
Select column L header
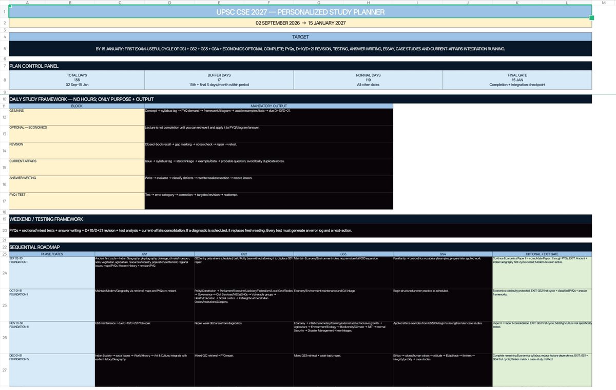tap(567, 3)
